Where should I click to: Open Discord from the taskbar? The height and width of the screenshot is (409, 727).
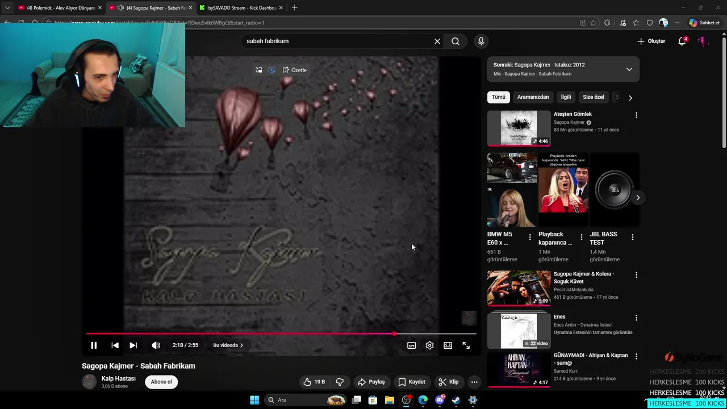440,400
